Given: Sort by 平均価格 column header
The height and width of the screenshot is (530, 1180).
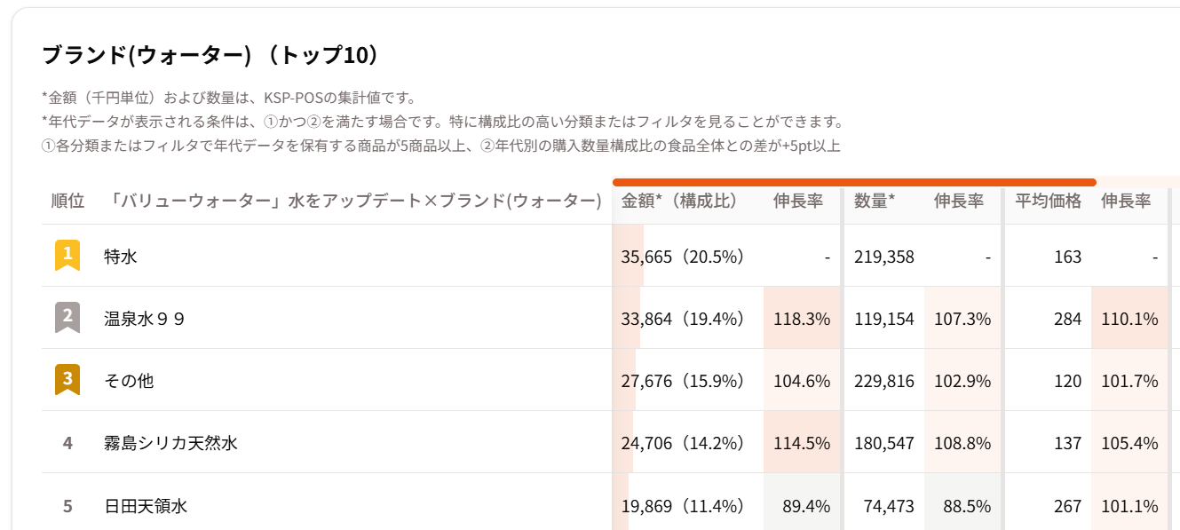Looking at the screenshot, I should pos(1049,202).
